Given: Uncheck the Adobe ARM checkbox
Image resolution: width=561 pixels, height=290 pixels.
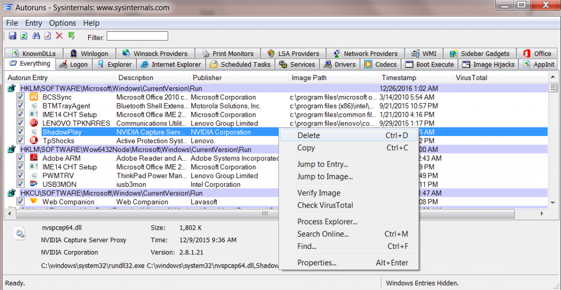Looking at the screenshot, I should tap(20, 158).
